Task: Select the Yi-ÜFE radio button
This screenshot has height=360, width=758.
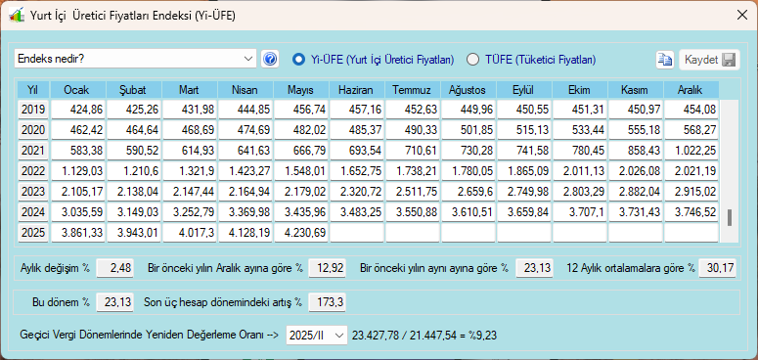Action: click(x=298, y=60)
